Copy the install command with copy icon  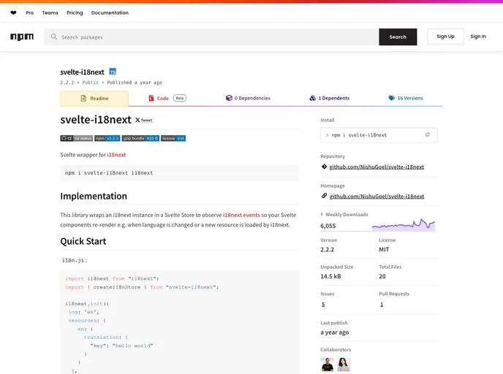point(427,135)
